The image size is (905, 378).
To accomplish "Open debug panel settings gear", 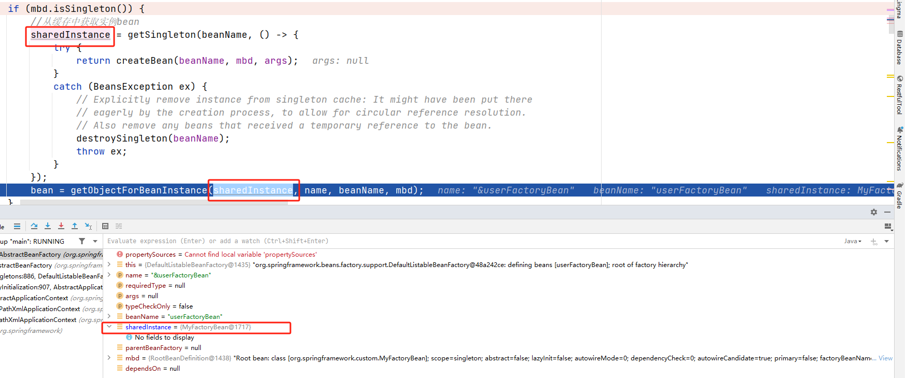I will (874, 212).
